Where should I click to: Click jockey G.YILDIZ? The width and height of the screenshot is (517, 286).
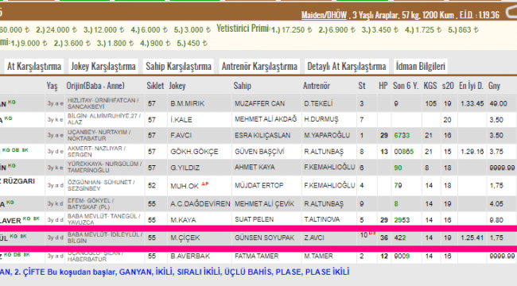(x=185, y=168)
